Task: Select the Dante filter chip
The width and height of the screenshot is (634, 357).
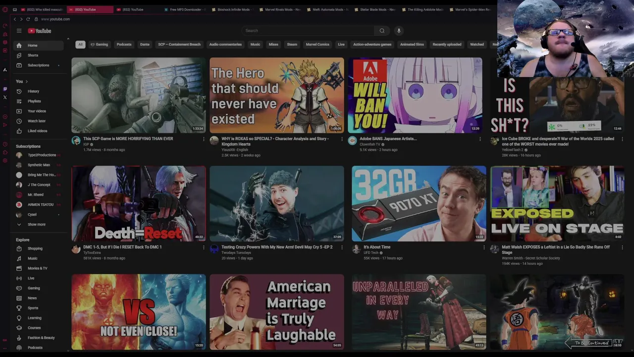Action: pos(145,45)
